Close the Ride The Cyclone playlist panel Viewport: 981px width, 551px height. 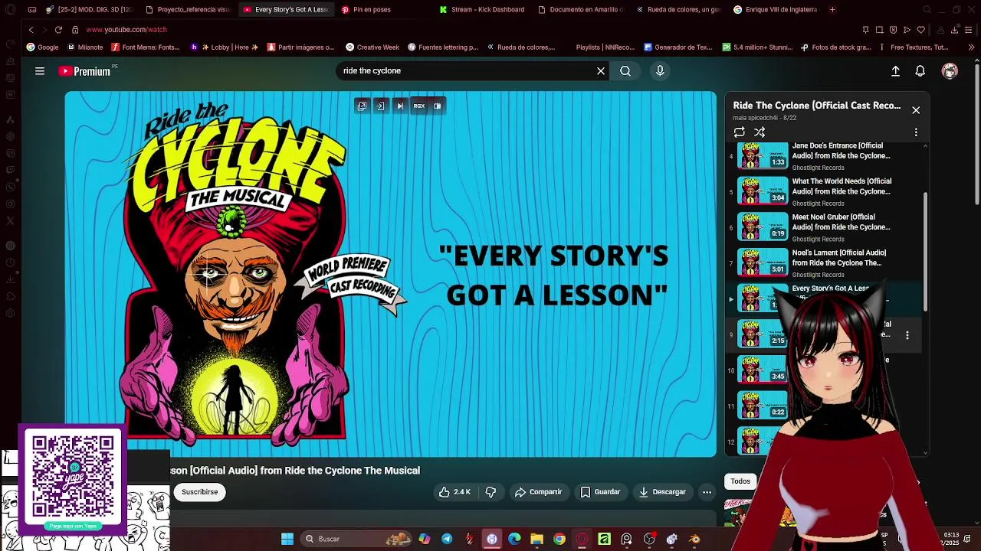click(916, 110)
